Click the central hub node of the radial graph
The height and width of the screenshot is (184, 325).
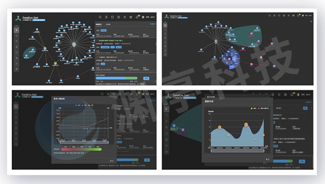74,44
